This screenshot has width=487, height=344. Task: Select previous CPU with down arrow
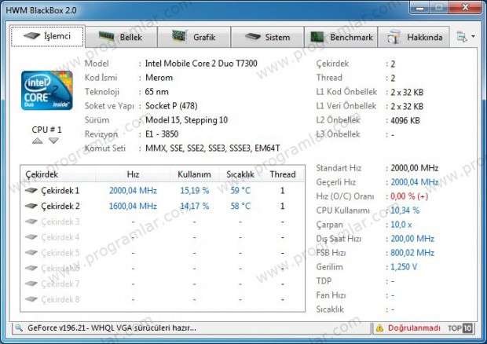click(53, 141)
